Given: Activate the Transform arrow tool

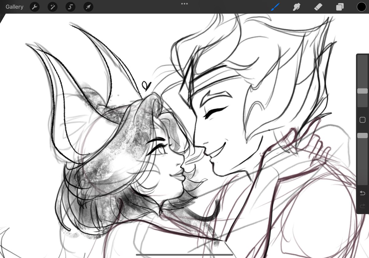Looking at the screenshot, I should point(88,7).
